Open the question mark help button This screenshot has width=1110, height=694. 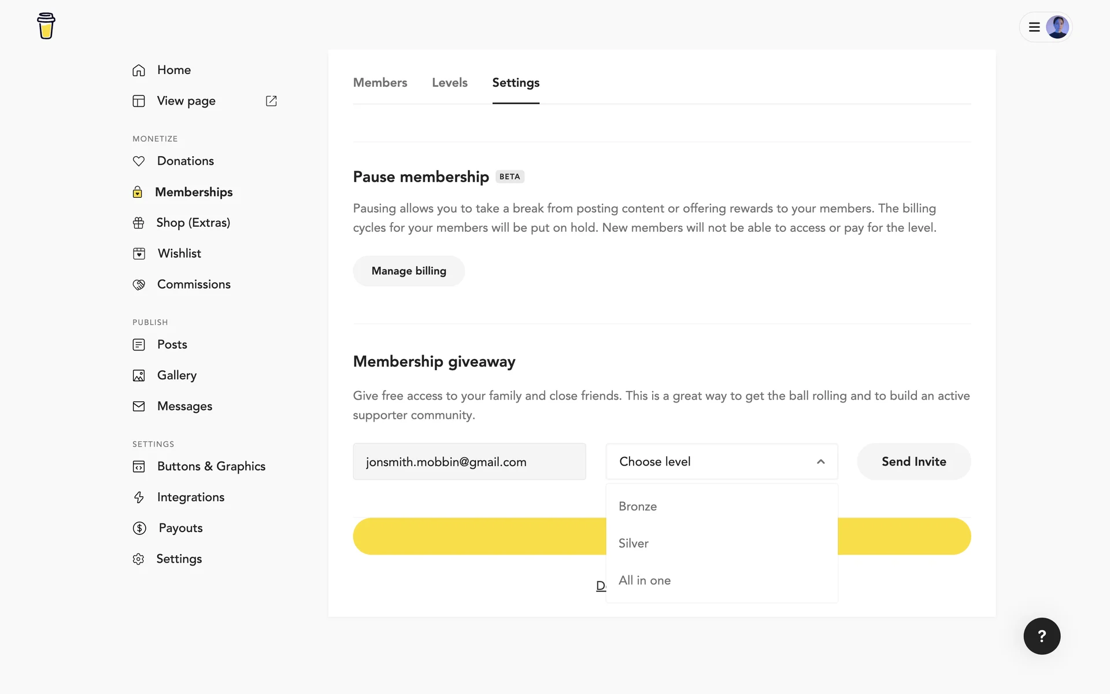point(1042,636)
